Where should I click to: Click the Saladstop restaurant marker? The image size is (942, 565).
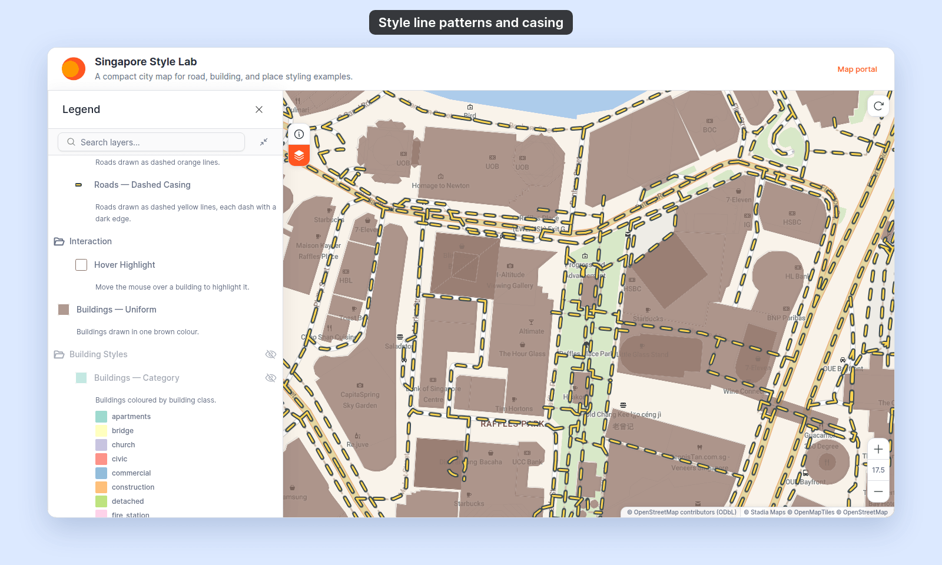400,337
